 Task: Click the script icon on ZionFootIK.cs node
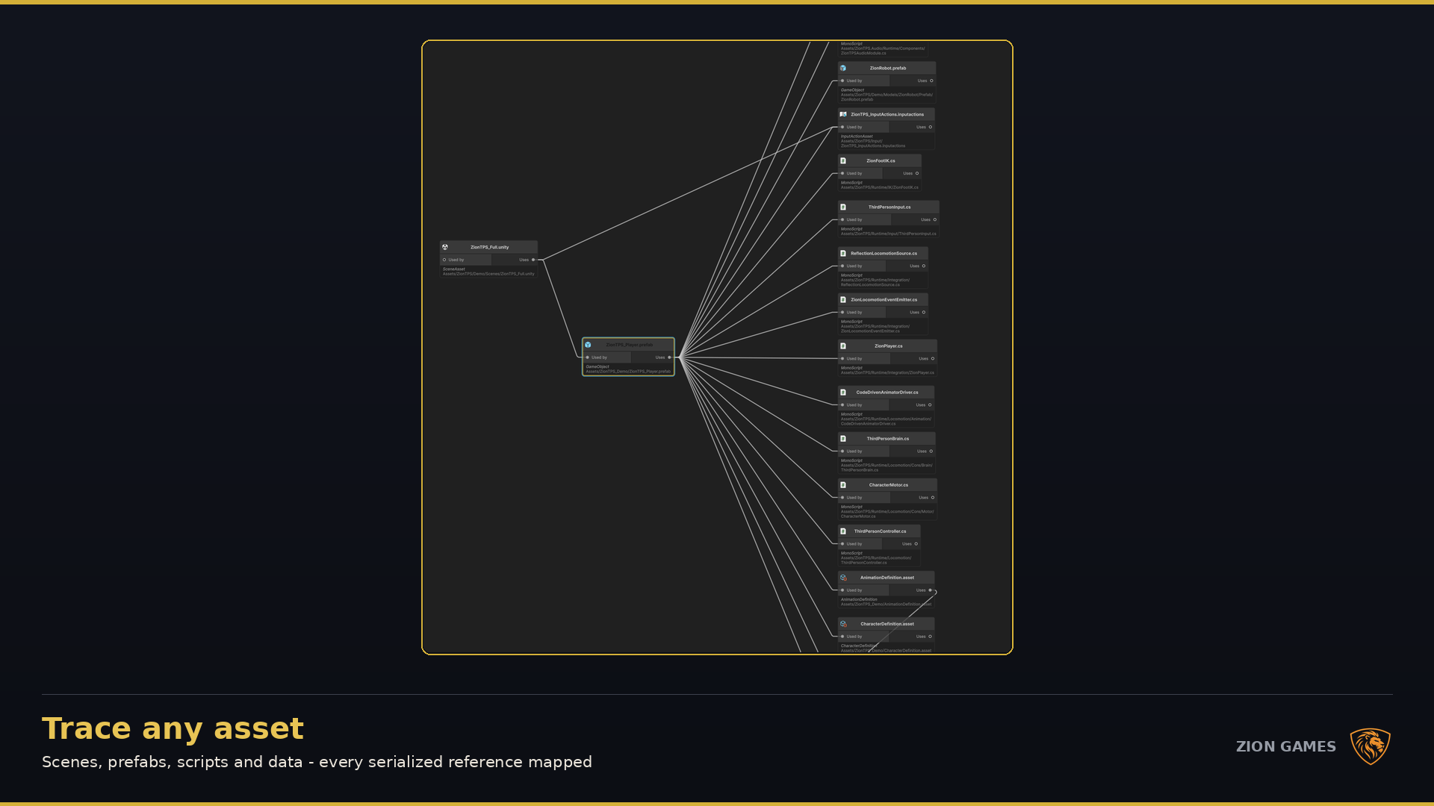[843, 160]
